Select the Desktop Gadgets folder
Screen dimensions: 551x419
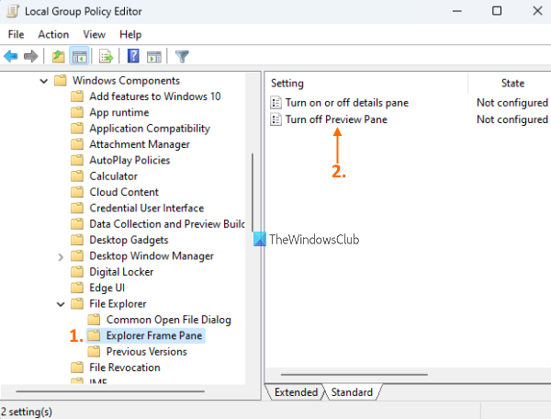coord(129,240)
